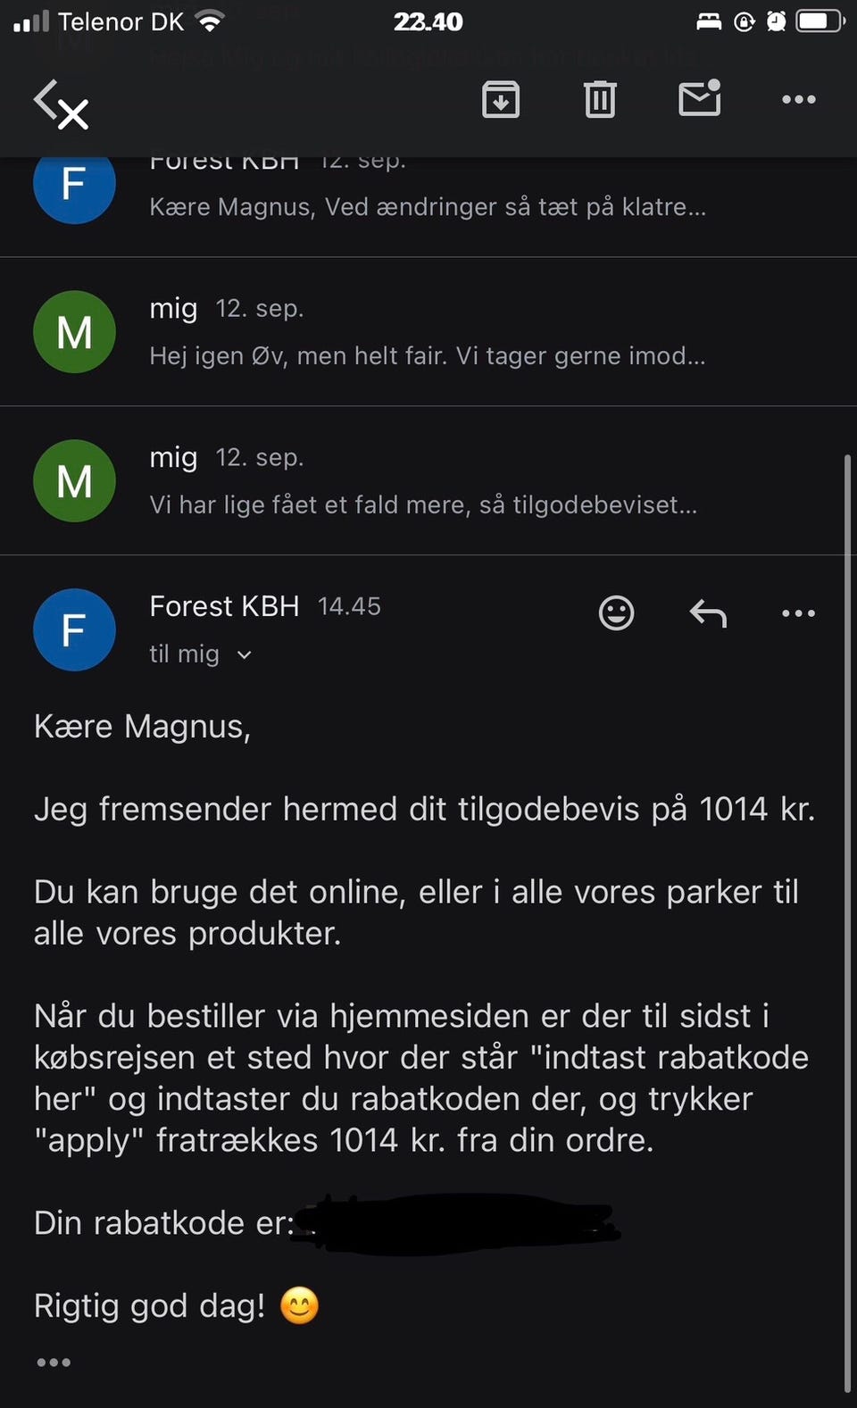Open the top toolbar more options menu
This screenshot has width=857, height=1408.
click(x=798, y=99)
